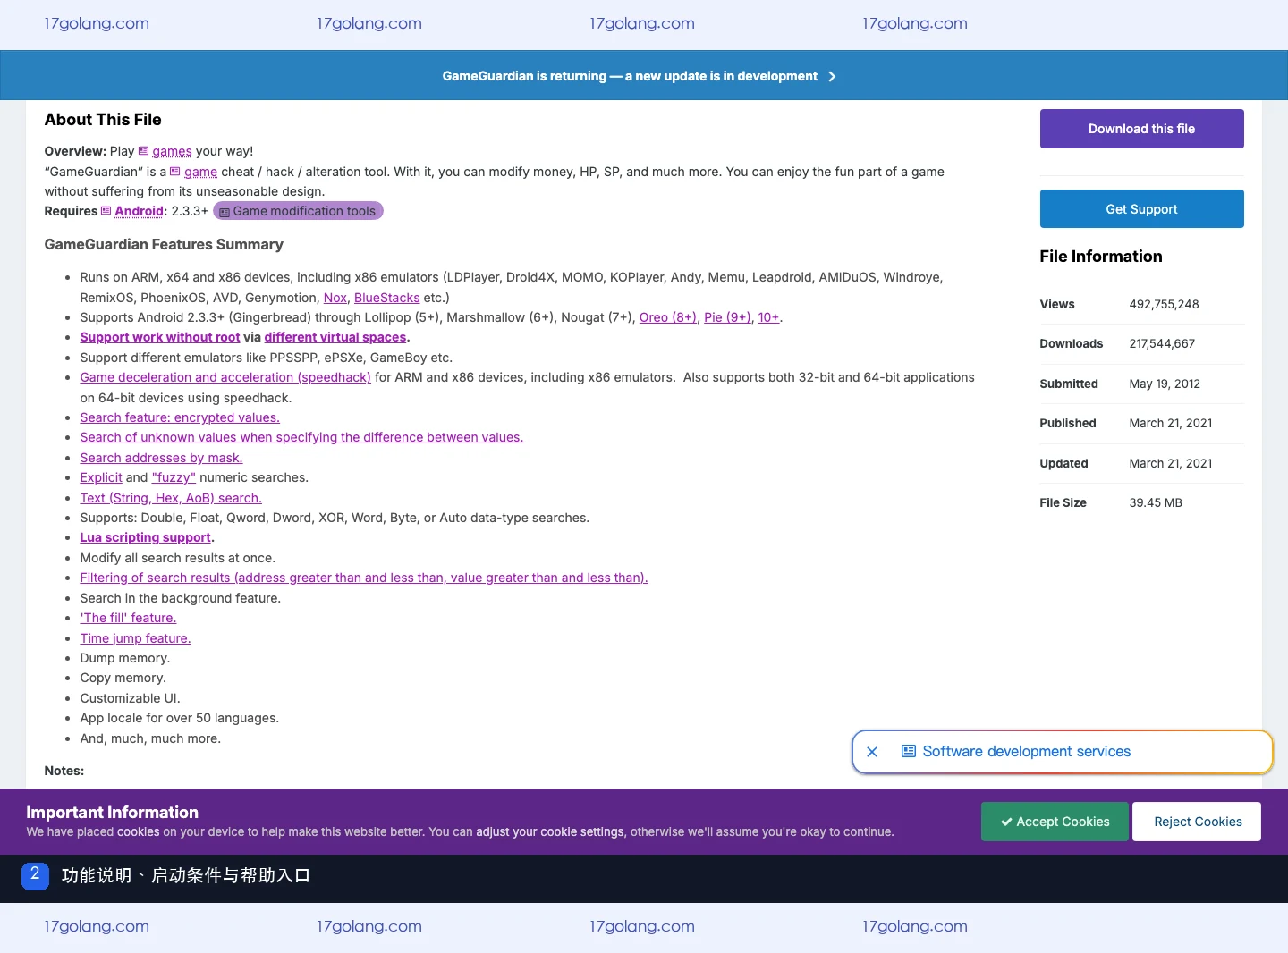Click the chevron arrow in GameGuardian banner
Viewport: 1288px width, 953px height.
[x=832, y=77]
